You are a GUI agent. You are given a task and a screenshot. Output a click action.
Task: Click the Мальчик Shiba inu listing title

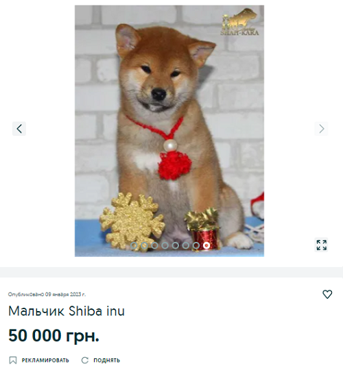click(67, 311)
